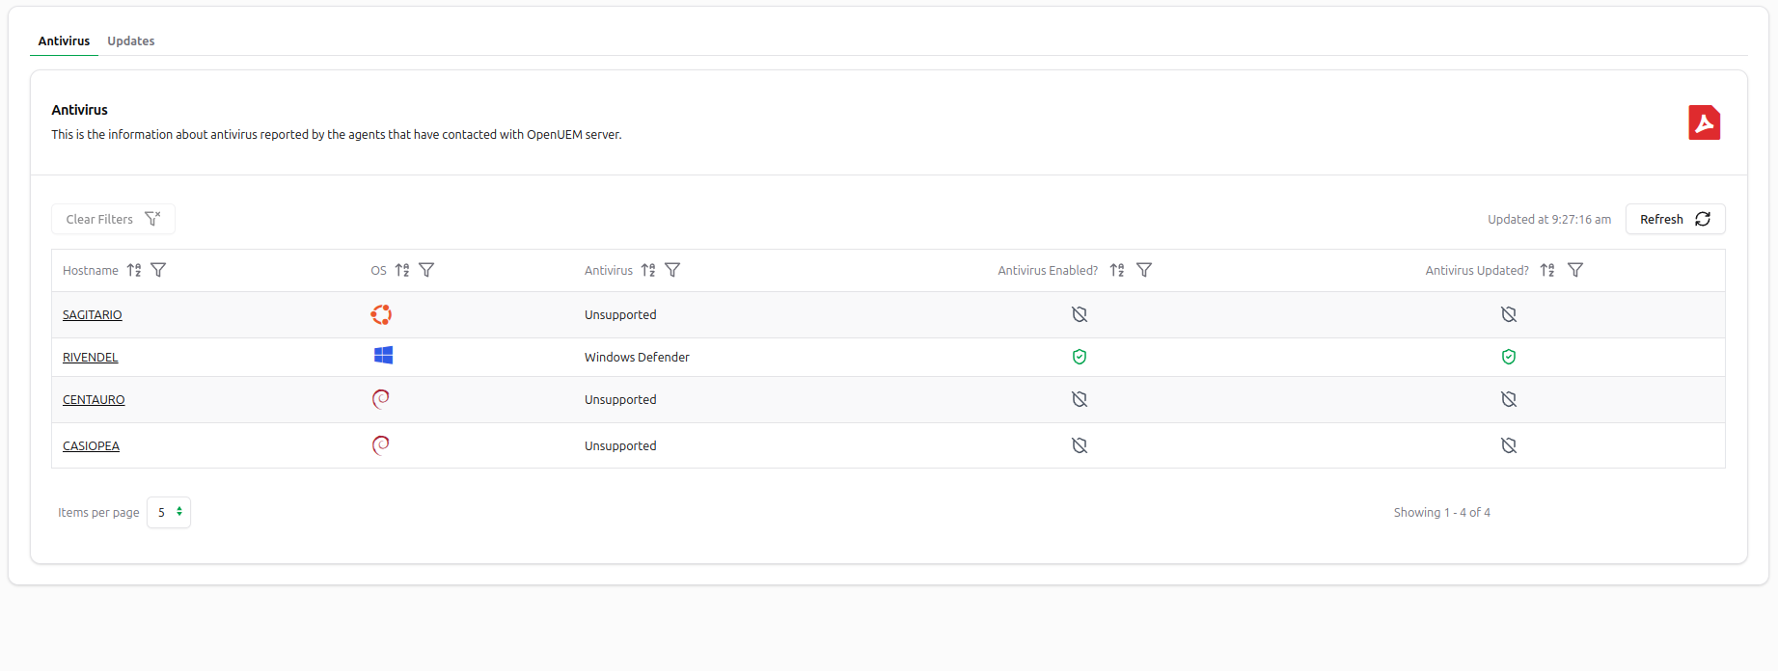Image resolution: width=1778 pixels, height=671 pixels.
Task: Open the Antivirus Updated filter
Action: (x=1575, y=270)
